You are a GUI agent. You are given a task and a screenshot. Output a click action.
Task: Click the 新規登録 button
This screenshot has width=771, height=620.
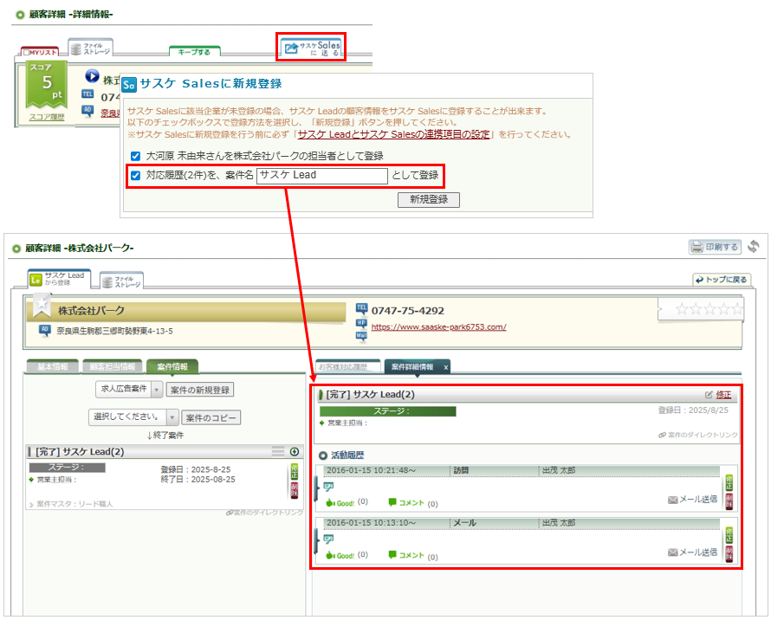coord(429,200)
